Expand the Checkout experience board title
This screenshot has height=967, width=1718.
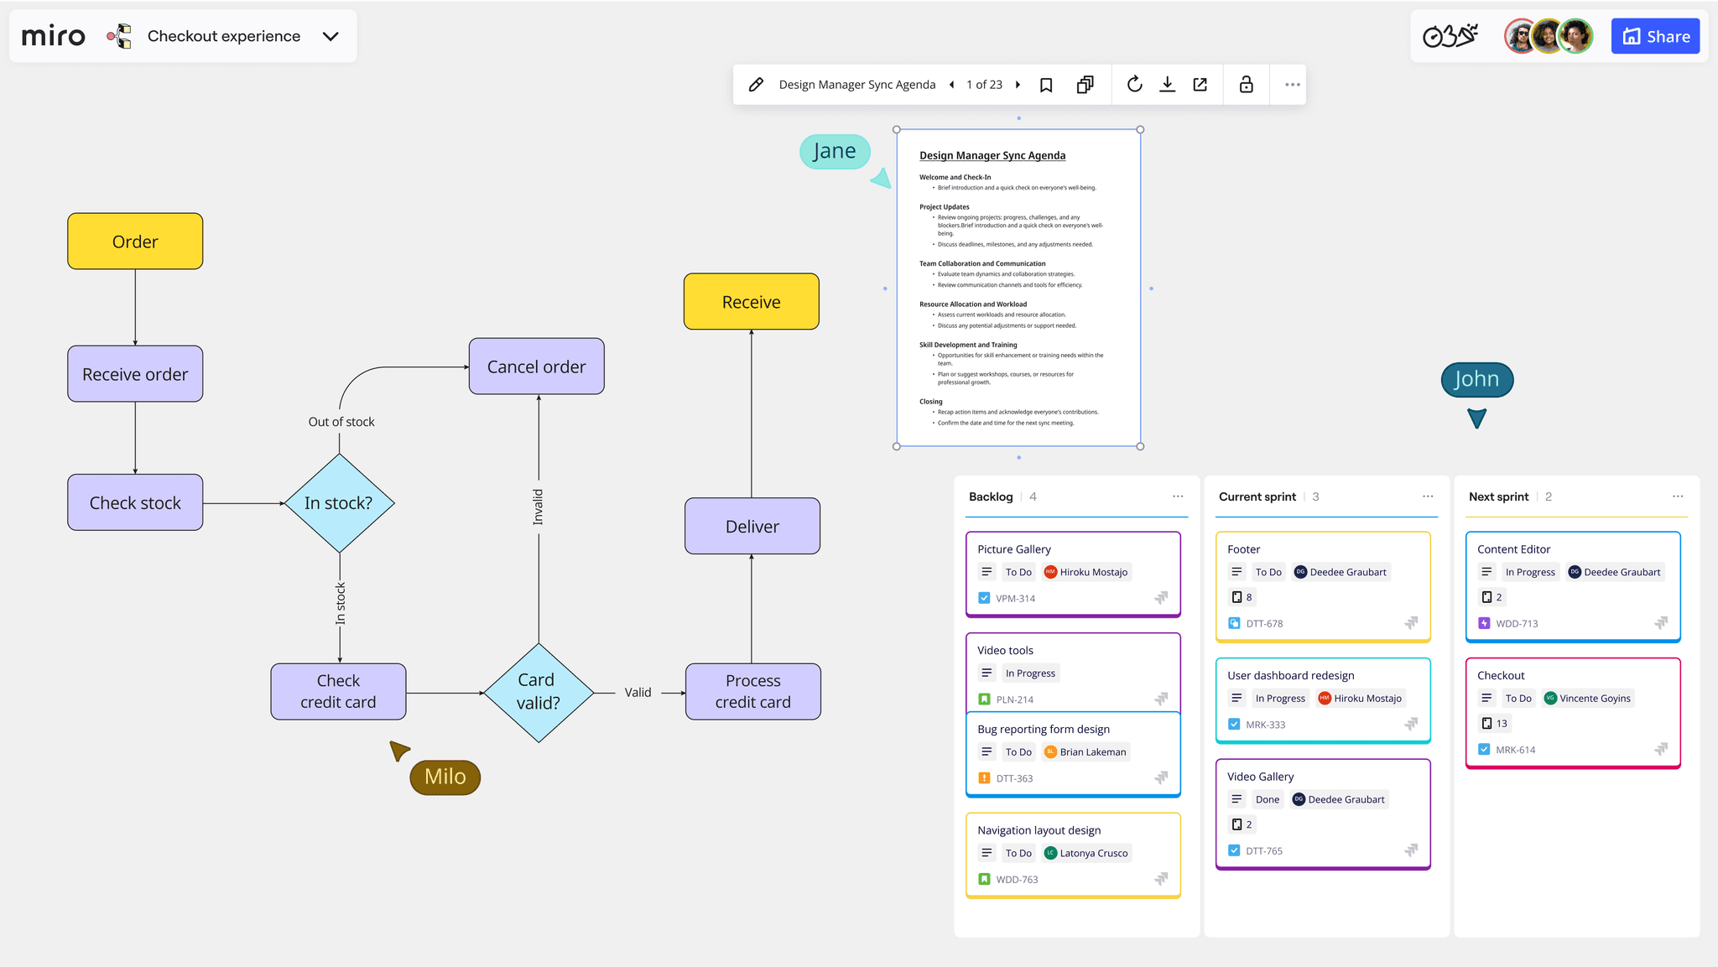[x=331, y=35]
